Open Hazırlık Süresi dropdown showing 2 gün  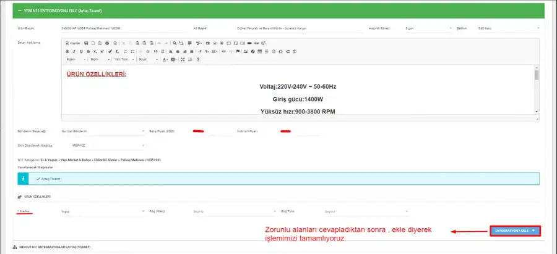(428, 28)
